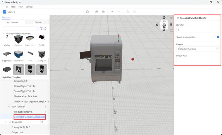Viewport: 222px width, 135px height.
Task: Collapse the Main Function tree node
Action: pyautogui.click(x=9, y=107)
